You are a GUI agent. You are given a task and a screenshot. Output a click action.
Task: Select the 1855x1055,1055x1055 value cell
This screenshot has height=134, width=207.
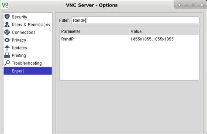coord(152,39)
